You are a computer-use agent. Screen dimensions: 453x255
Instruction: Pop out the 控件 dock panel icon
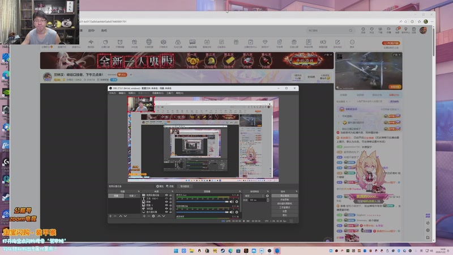coord(296,192)
